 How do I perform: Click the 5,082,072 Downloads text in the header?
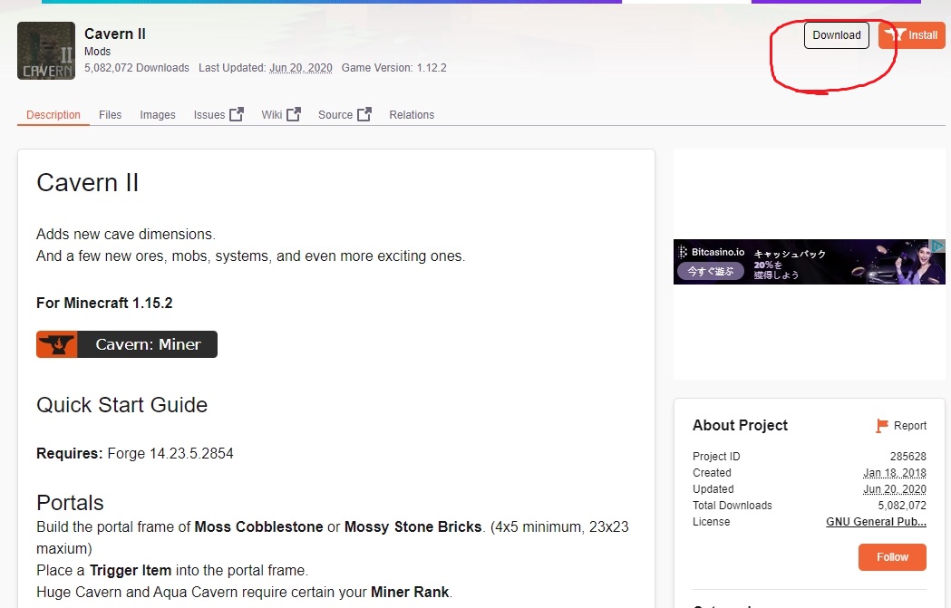137,68
